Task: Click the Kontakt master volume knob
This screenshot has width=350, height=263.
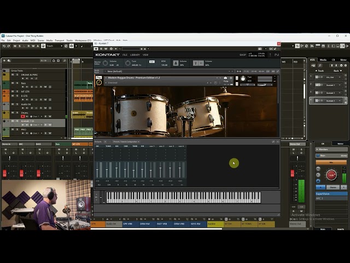Action: point(105,64)
